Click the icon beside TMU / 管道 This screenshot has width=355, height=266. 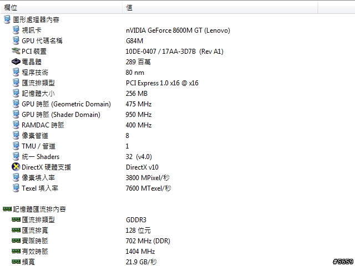(16, 146)
